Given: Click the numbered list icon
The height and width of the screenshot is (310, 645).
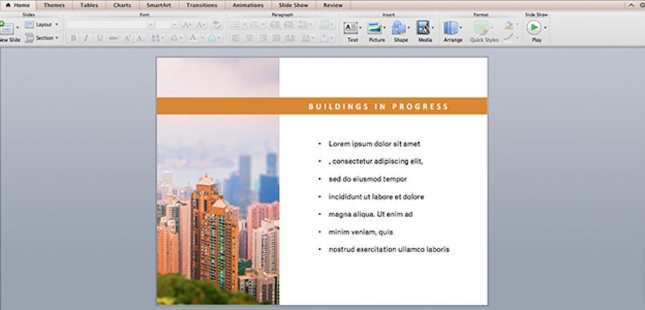Looking at the screenshot, I should tap(255, 25).
